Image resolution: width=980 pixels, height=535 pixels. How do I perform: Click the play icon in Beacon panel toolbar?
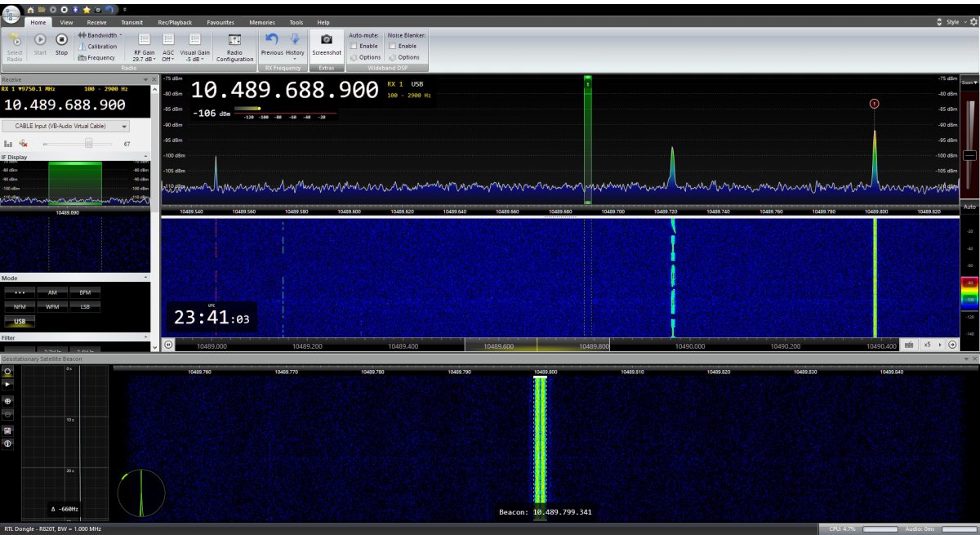[7, 383]
